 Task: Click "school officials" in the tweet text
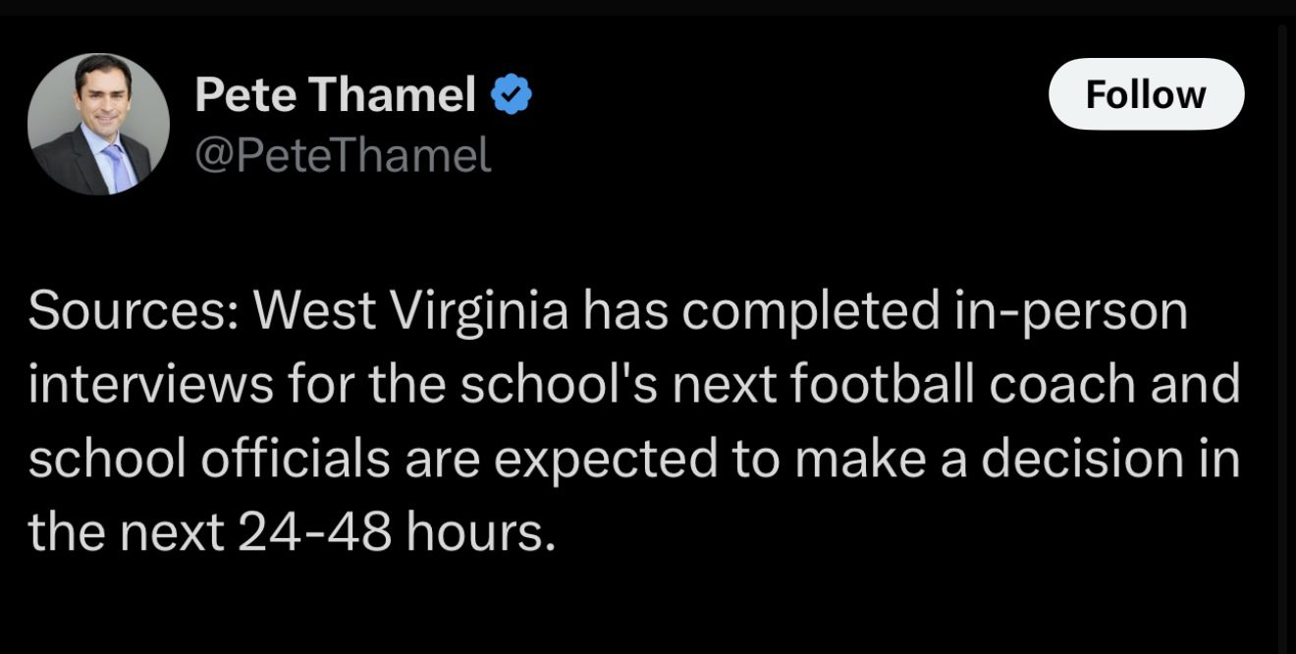pyautogui.click(x=208, y=460)
